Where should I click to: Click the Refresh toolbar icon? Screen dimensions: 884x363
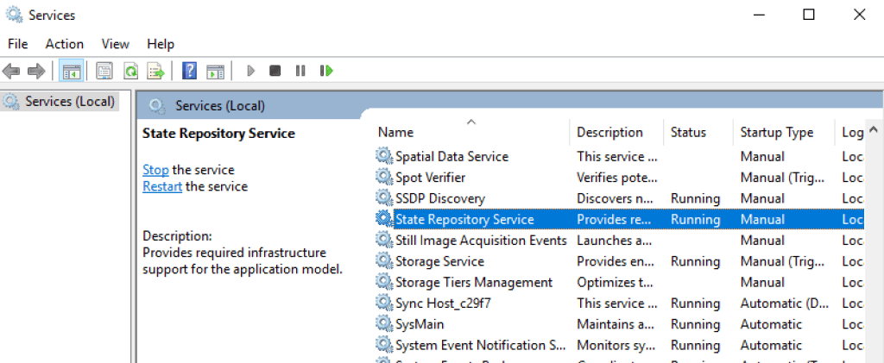click(130, 71)
